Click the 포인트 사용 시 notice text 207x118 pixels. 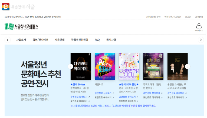pyautogui.click(x=113, y=106)
